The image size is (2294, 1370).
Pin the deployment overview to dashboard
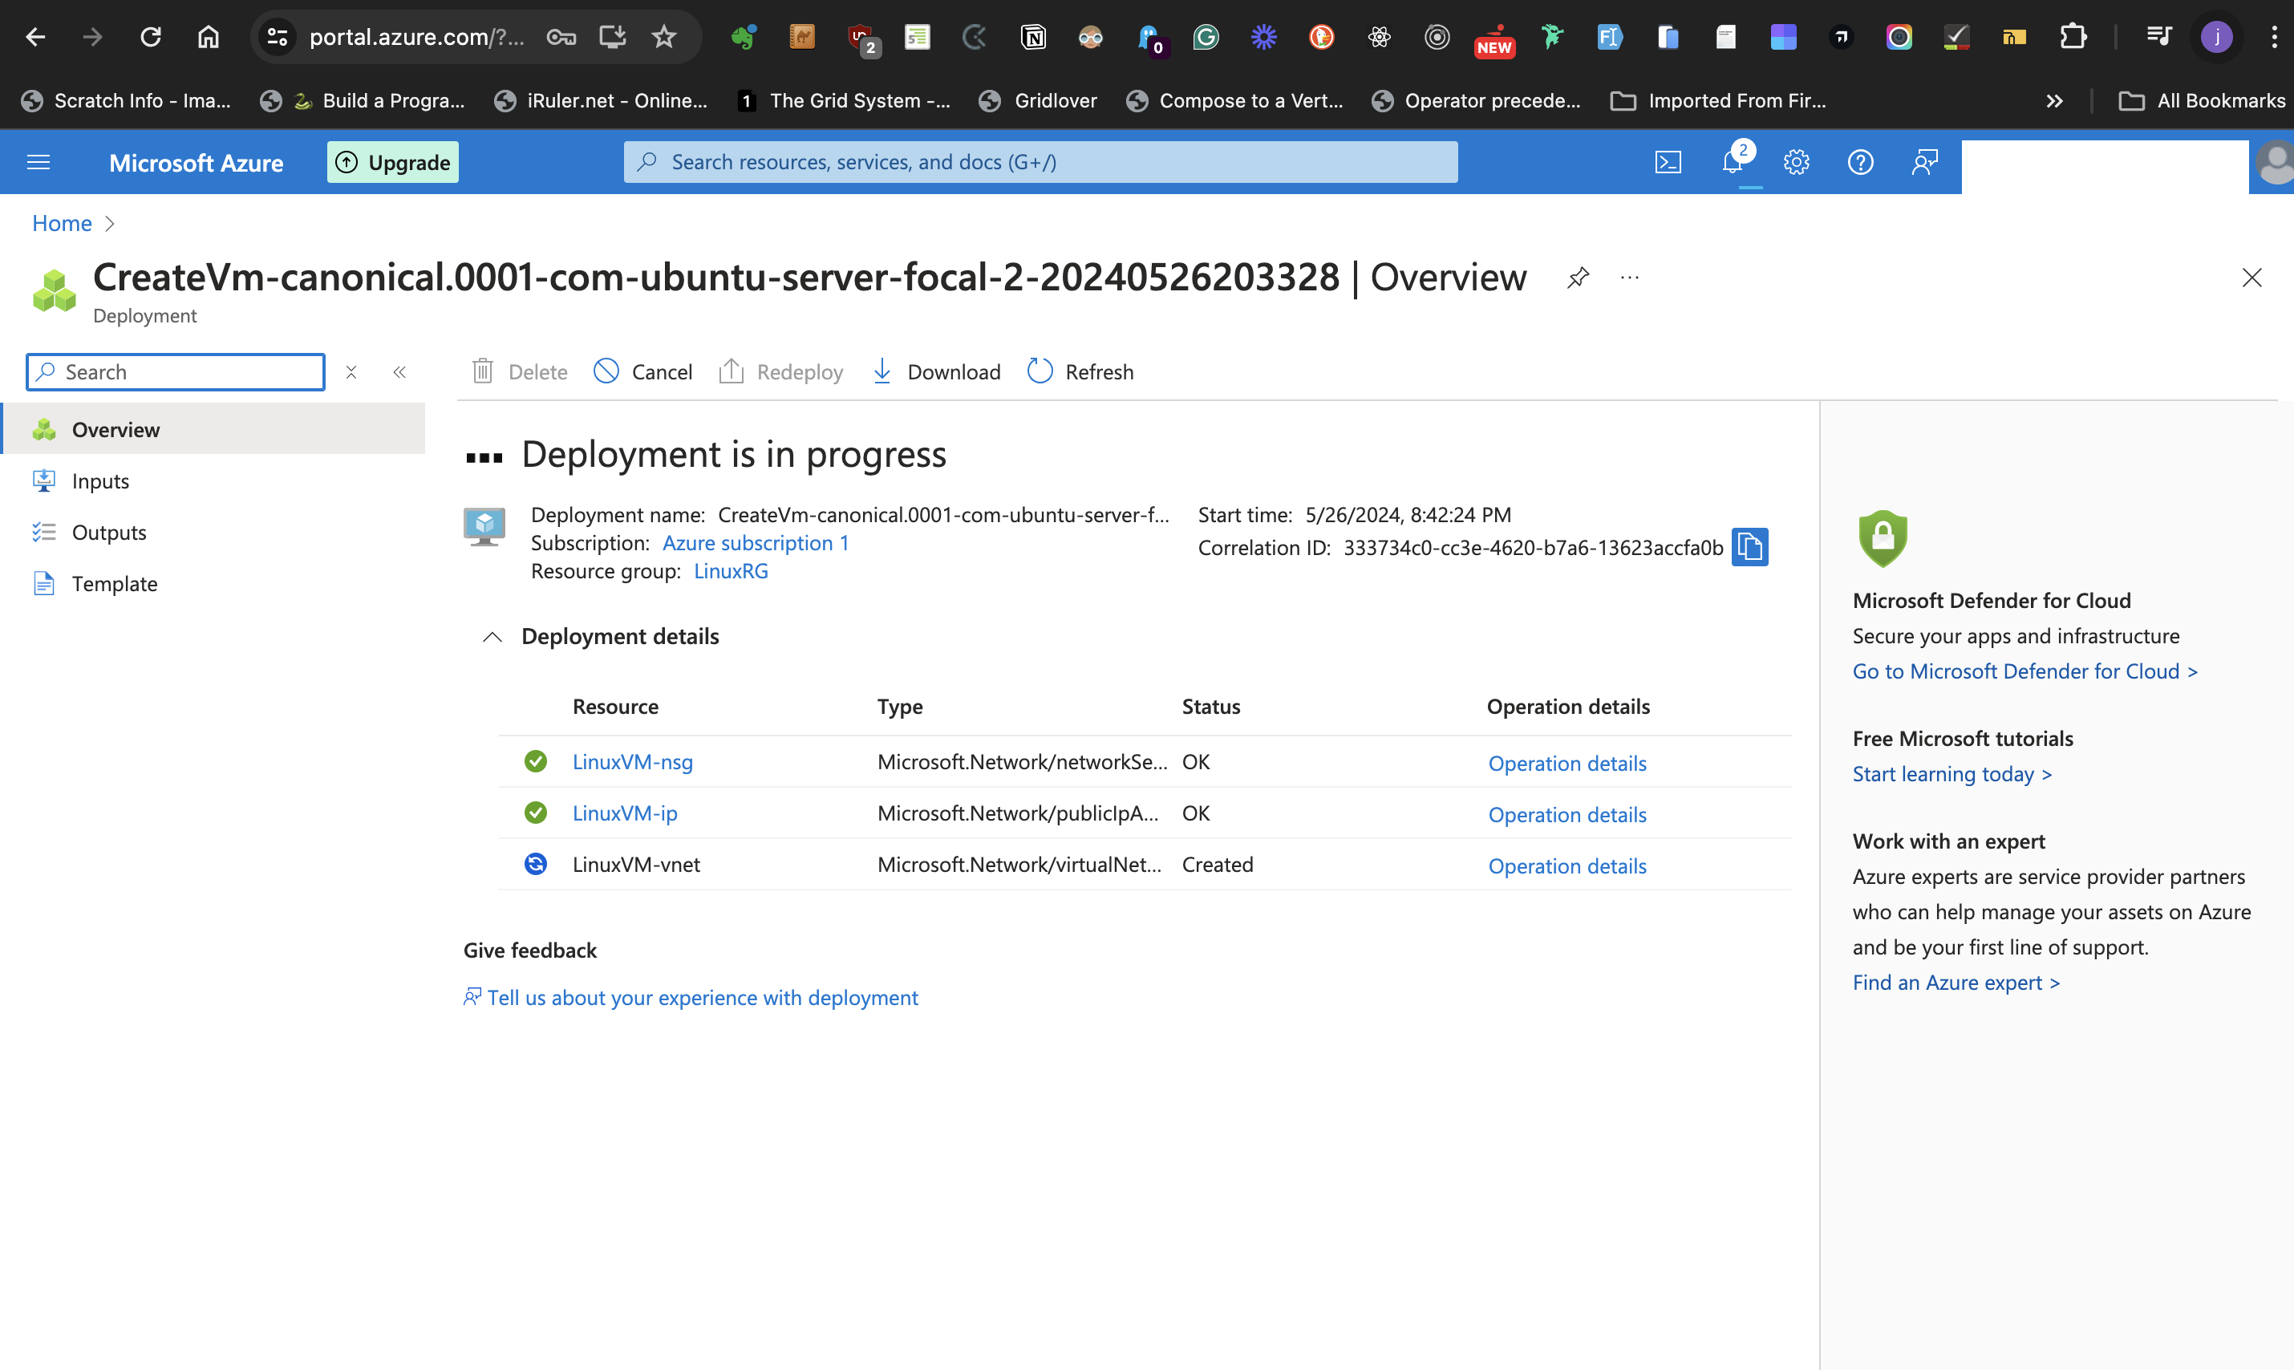pos(1578,277)
